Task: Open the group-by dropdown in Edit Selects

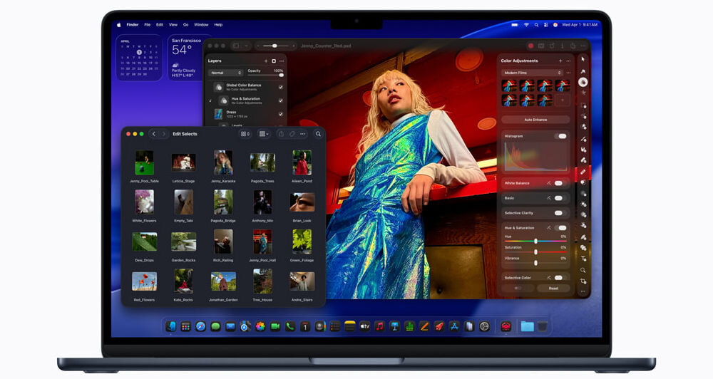Action: click(264, 134)
